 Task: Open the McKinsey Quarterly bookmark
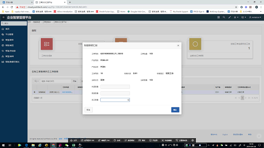click(x=216, y=12)
